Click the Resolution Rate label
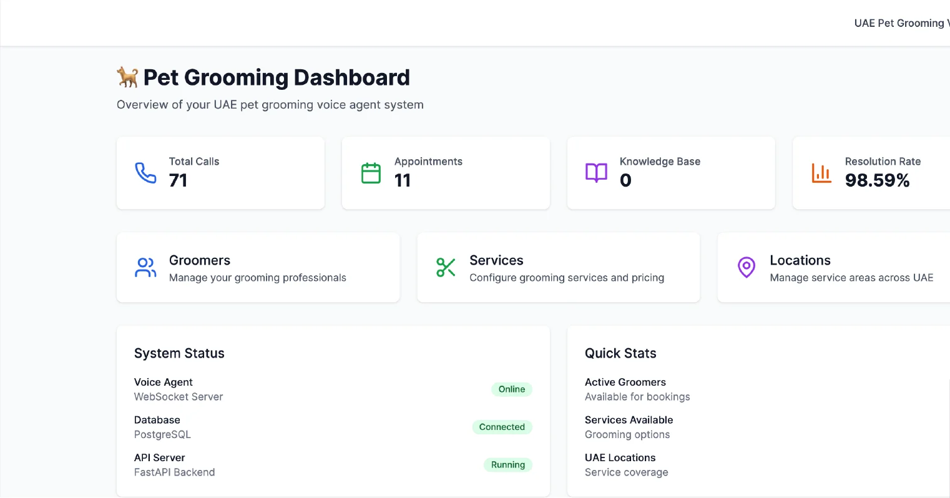950x498 pixels. click(x=883, y=162)
